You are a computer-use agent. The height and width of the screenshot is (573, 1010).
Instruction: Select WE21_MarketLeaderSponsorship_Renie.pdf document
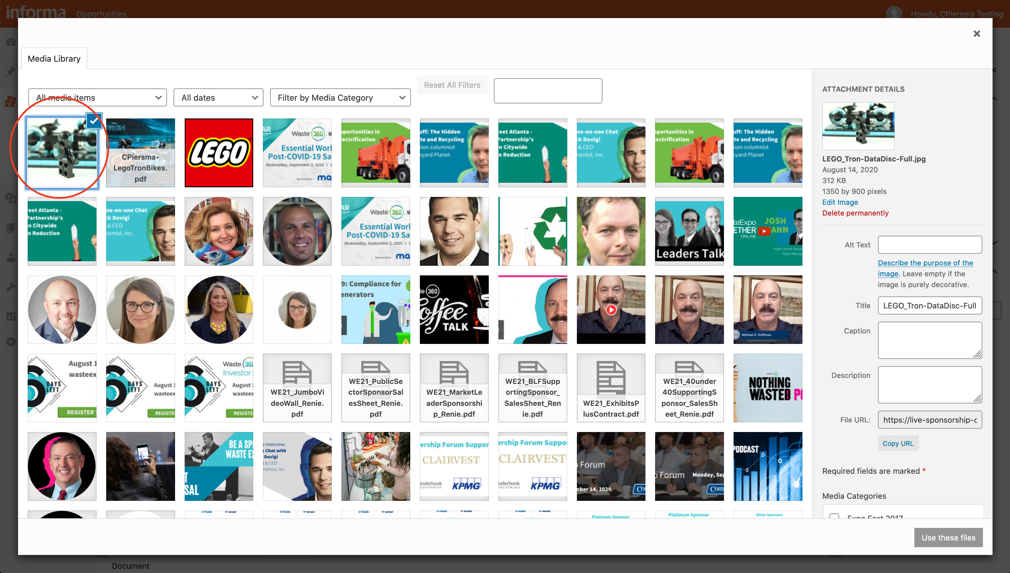(454, 388)
